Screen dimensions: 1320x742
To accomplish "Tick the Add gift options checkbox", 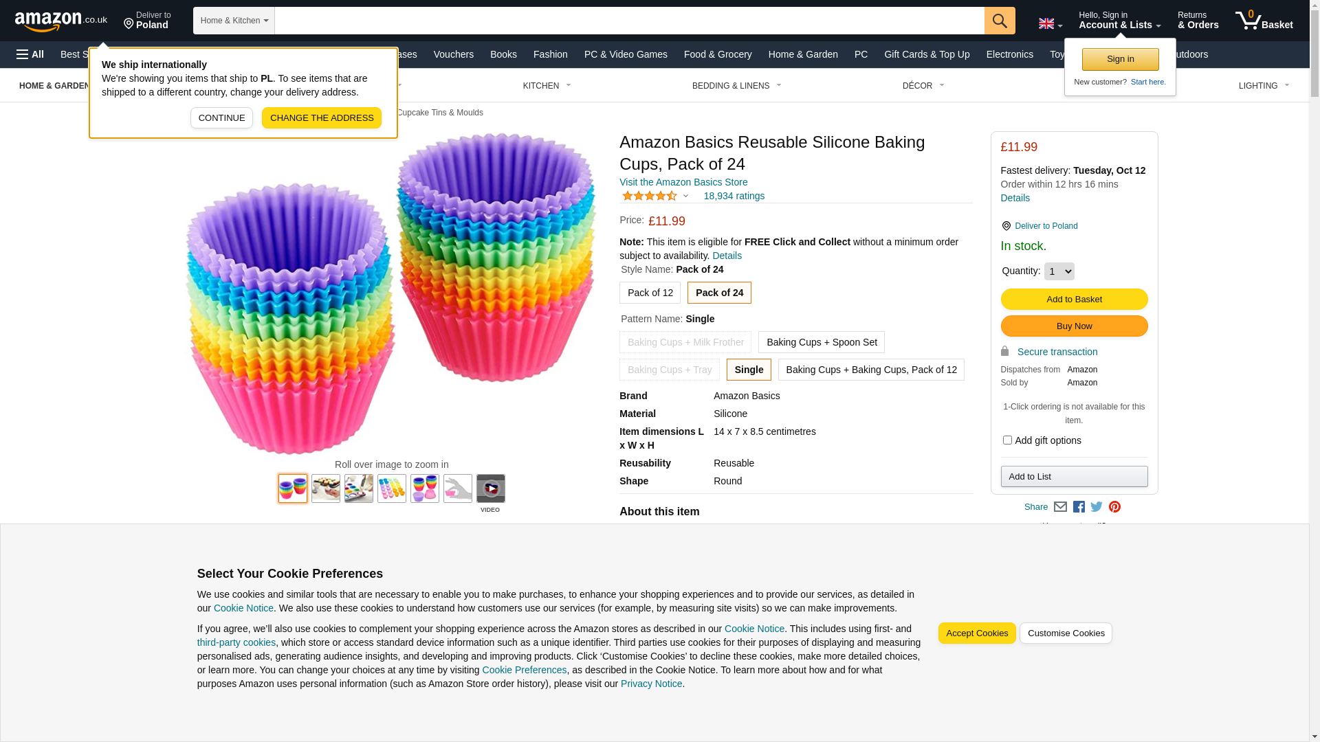I will click(x=1007, y=440).
